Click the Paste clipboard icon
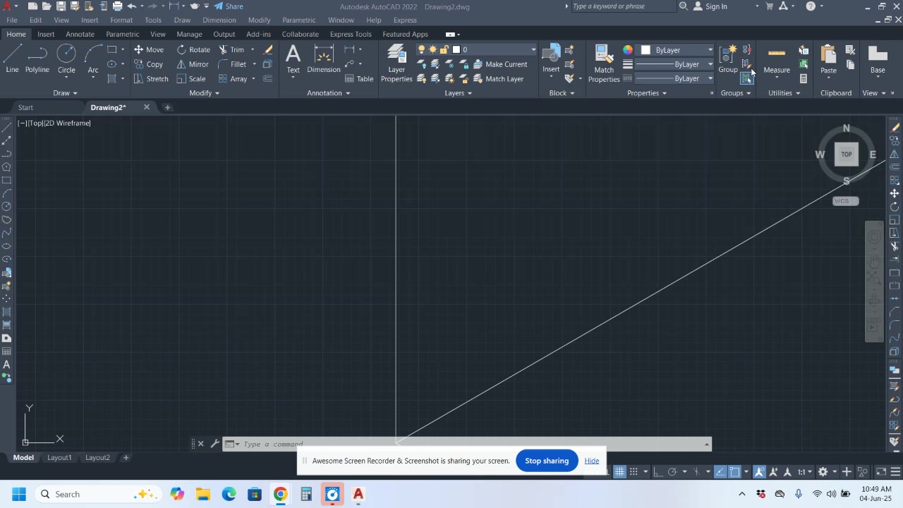The height and width of the screenshot is (508, 903). (x=828, y=59)
